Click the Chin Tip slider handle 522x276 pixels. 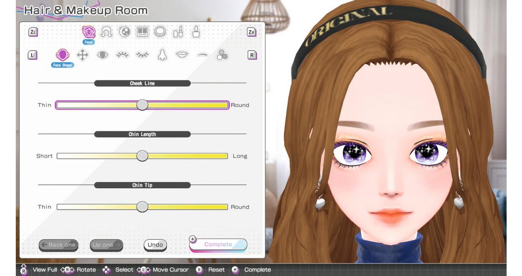142,207
